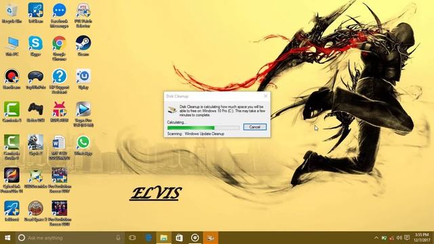
Task: Launch Facebook Messenger shortcut
Action: tap(59, 16)
